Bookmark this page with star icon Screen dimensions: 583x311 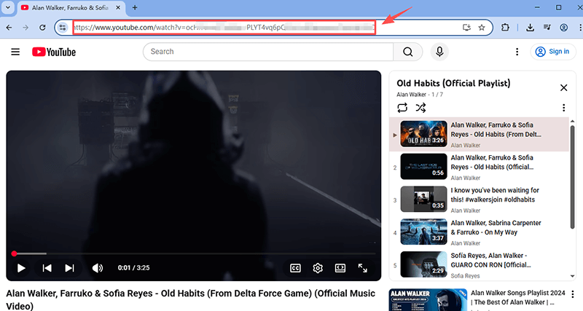(482, 28)
